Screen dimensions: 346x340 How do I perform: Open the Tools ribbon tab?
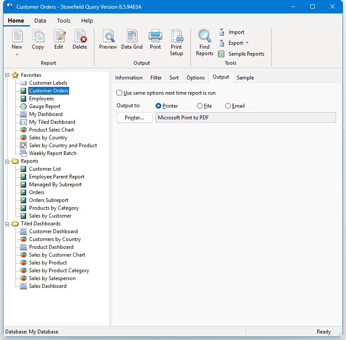point(63,21)
